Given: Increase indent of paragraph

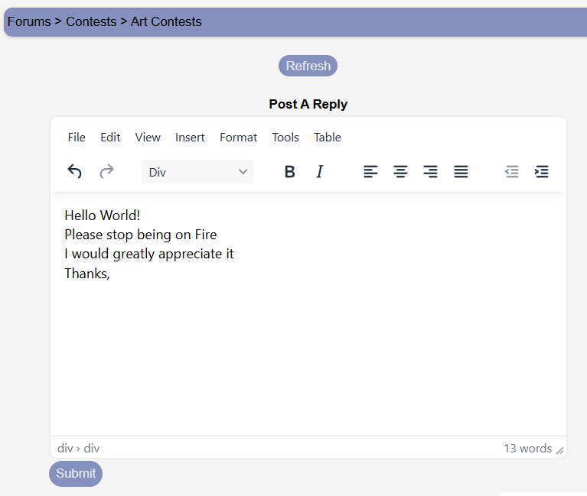Looking at the screenshot, I should (x=542, y=171).
